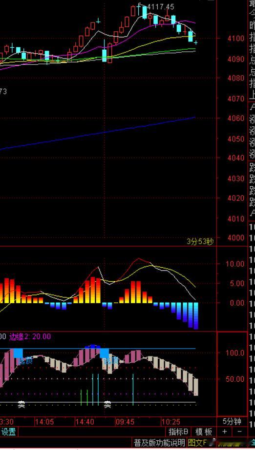Click the 逃顶 label near 09:45
Screen dimensions: 255x450
(x=111, y=361)
